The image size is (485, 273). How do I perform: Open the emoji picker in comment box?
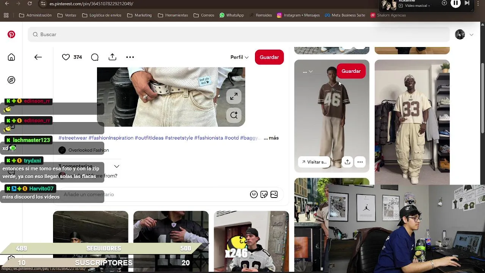(254, 195)
